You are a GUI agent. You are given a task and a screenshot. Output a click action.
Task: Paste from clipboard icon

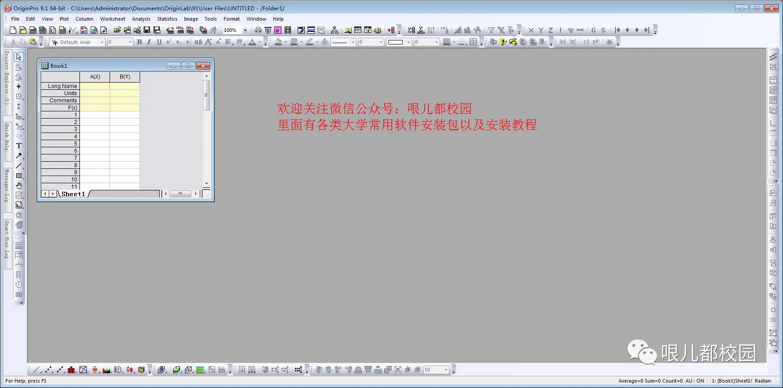tap(33, 42)
